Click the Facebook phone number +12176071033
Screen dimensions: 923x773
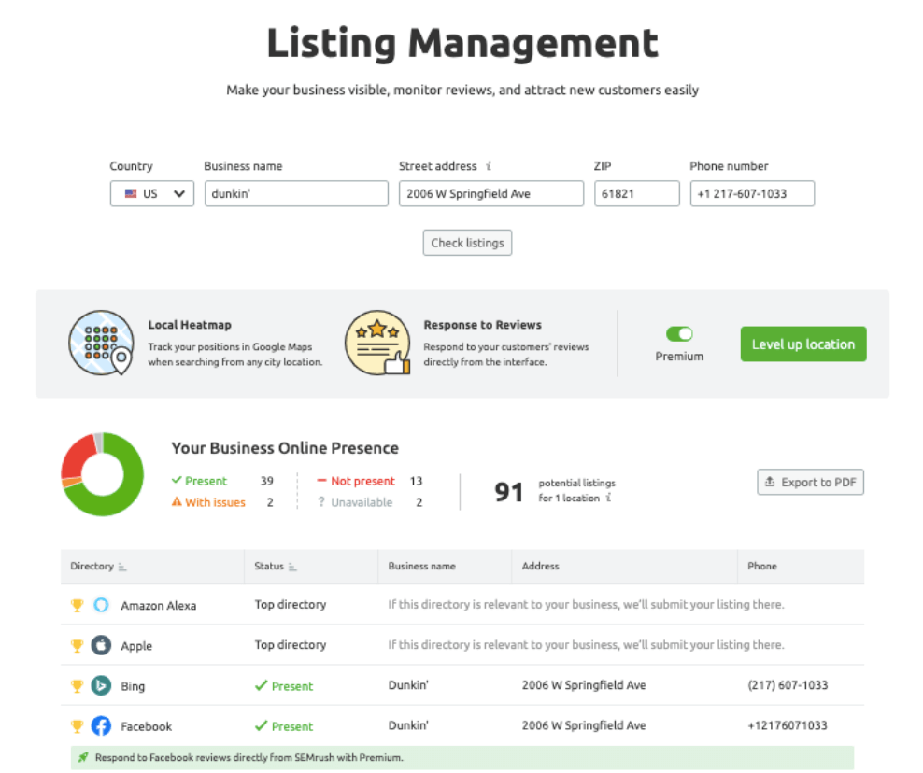pyautogui.click(x=787, y=725)
